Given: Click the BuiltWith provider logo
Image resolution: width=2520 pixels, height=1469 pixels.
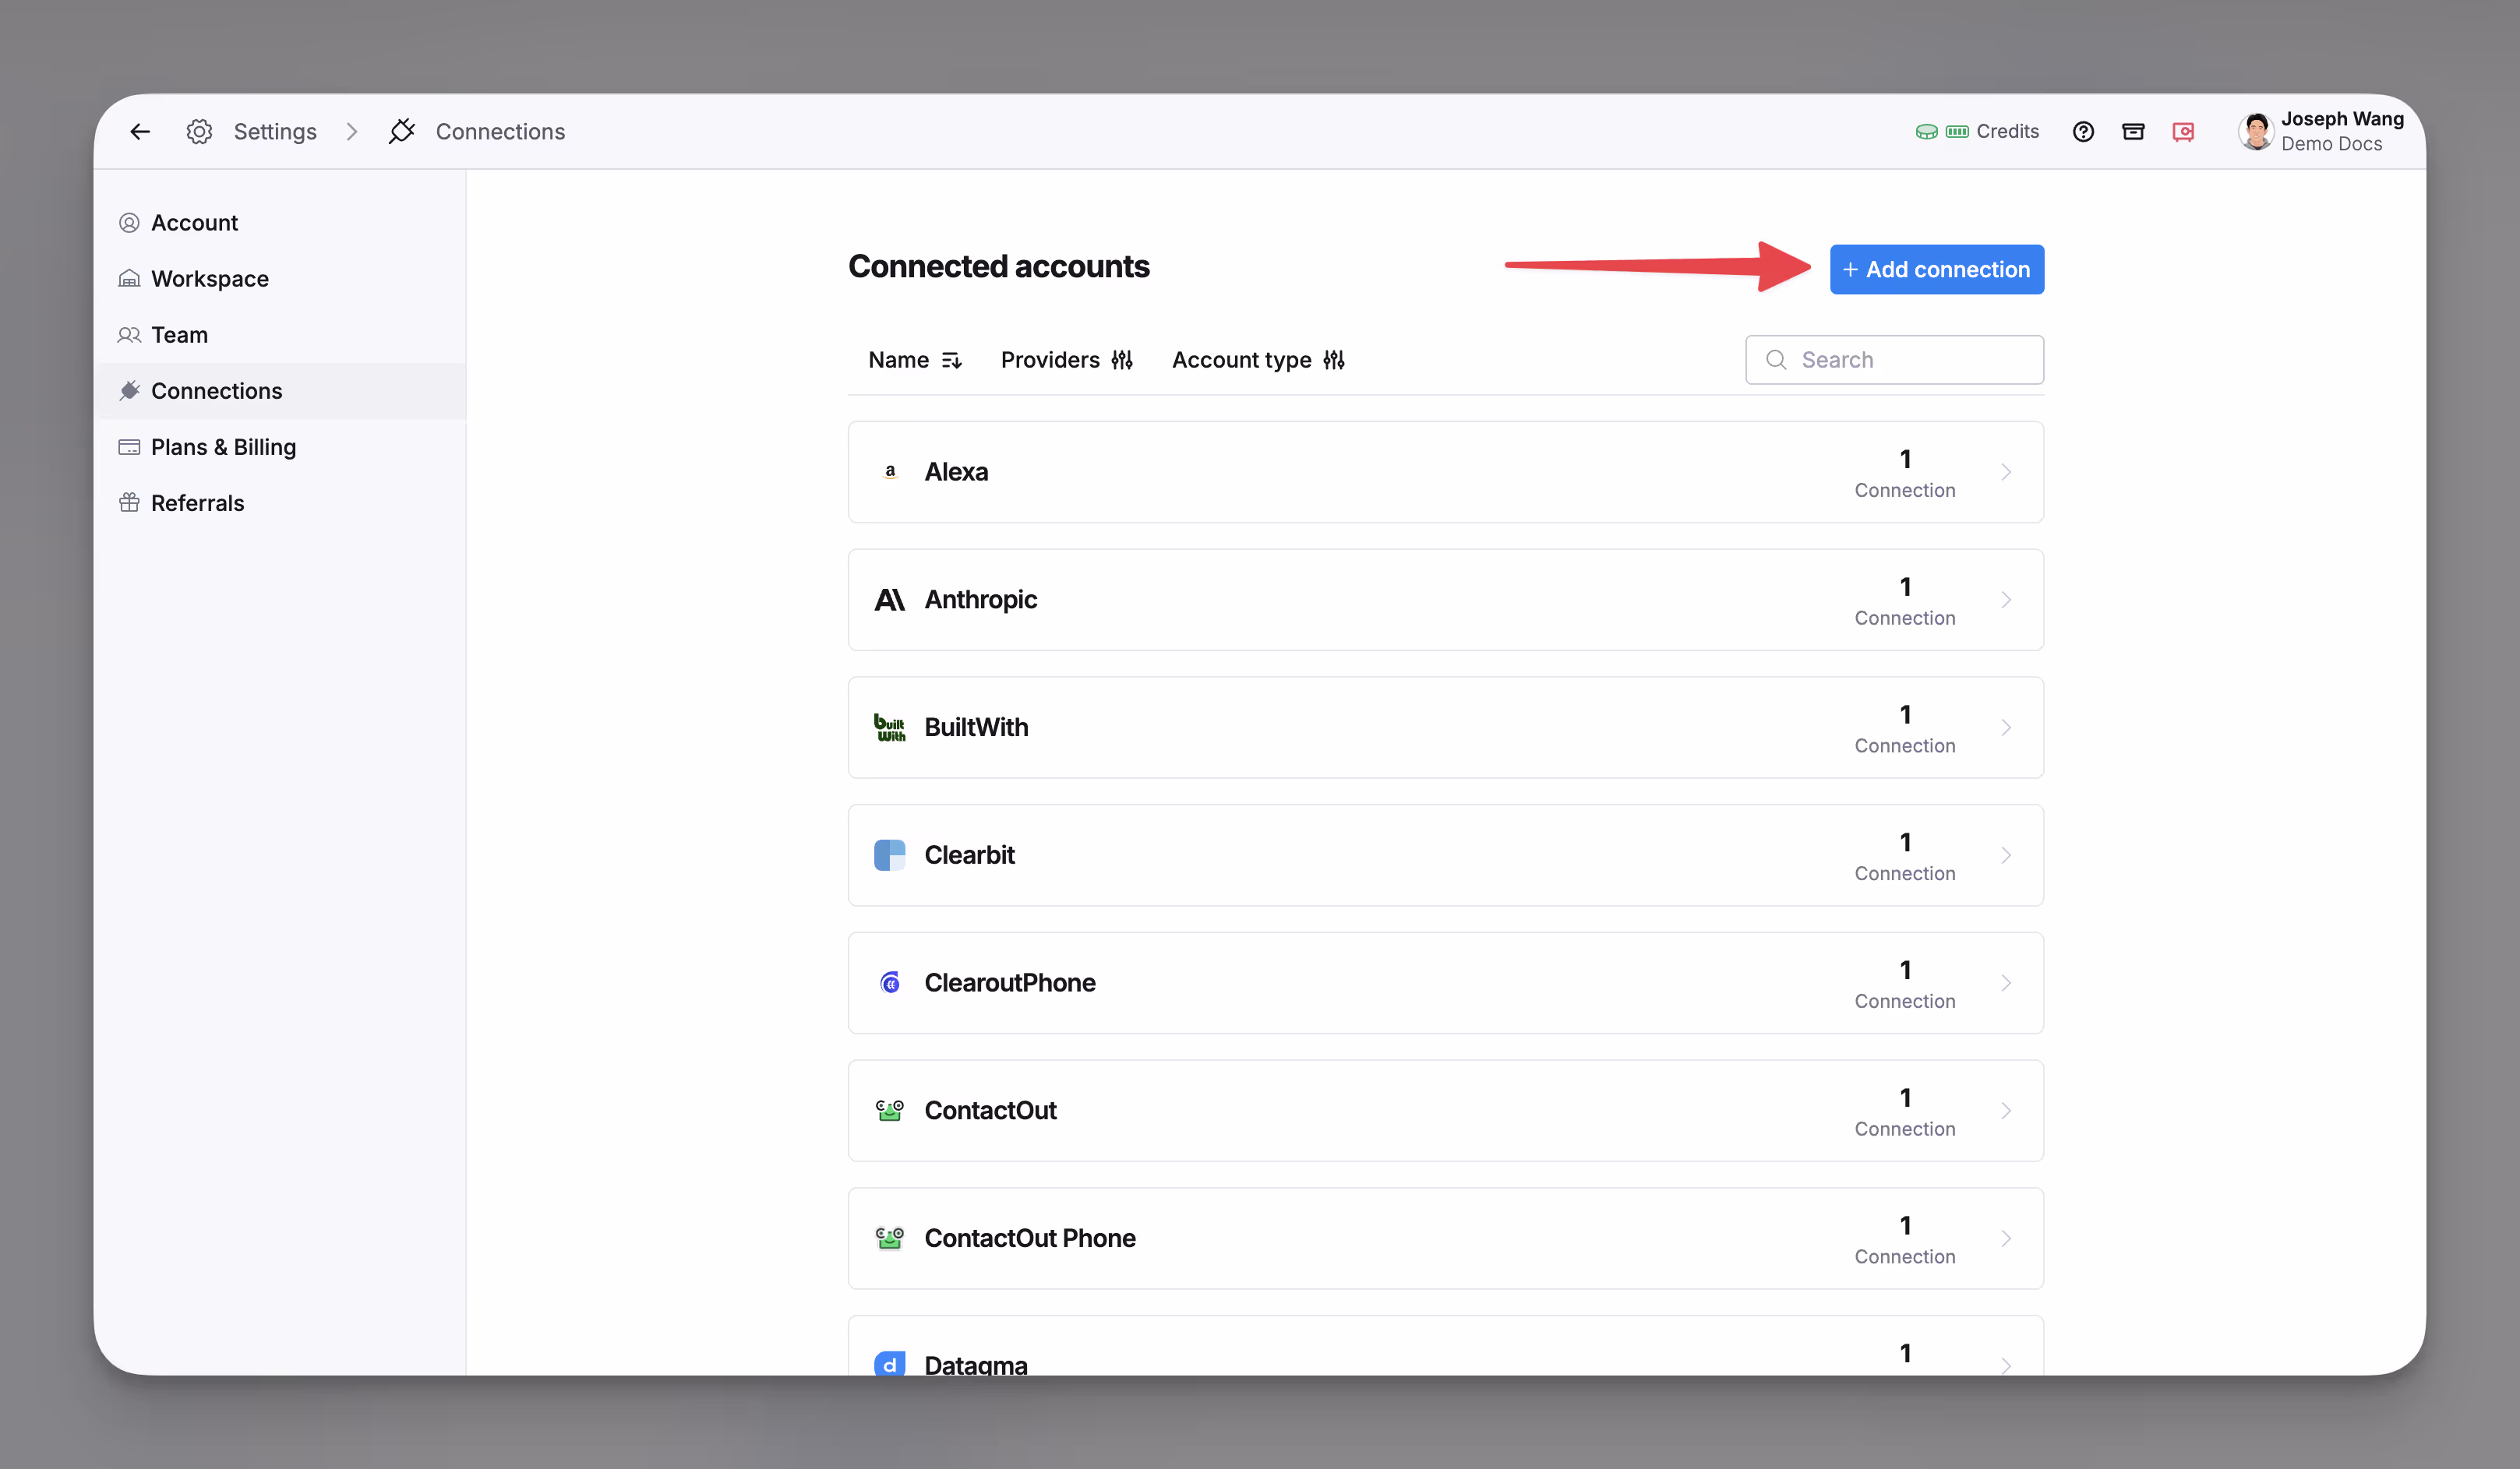Looking at the screenshot, I should point(890,727).
